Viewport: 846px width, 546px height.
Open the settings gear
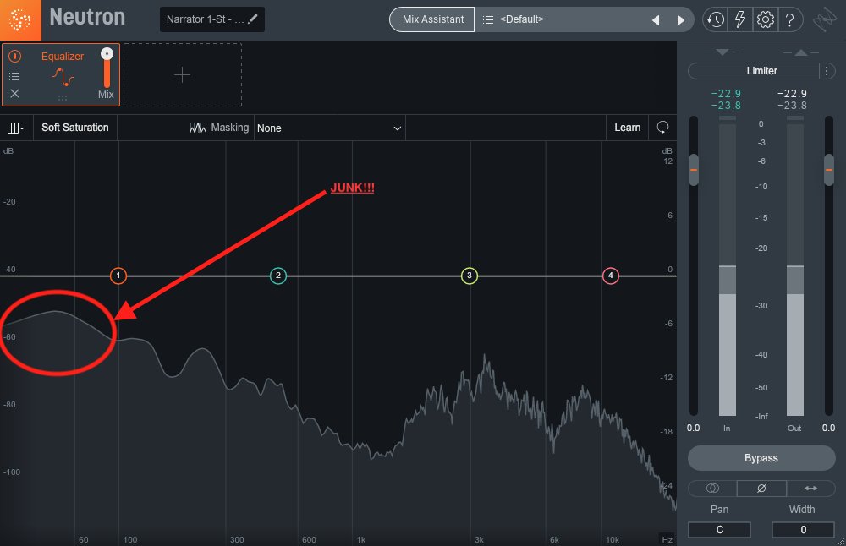point(765,20)
